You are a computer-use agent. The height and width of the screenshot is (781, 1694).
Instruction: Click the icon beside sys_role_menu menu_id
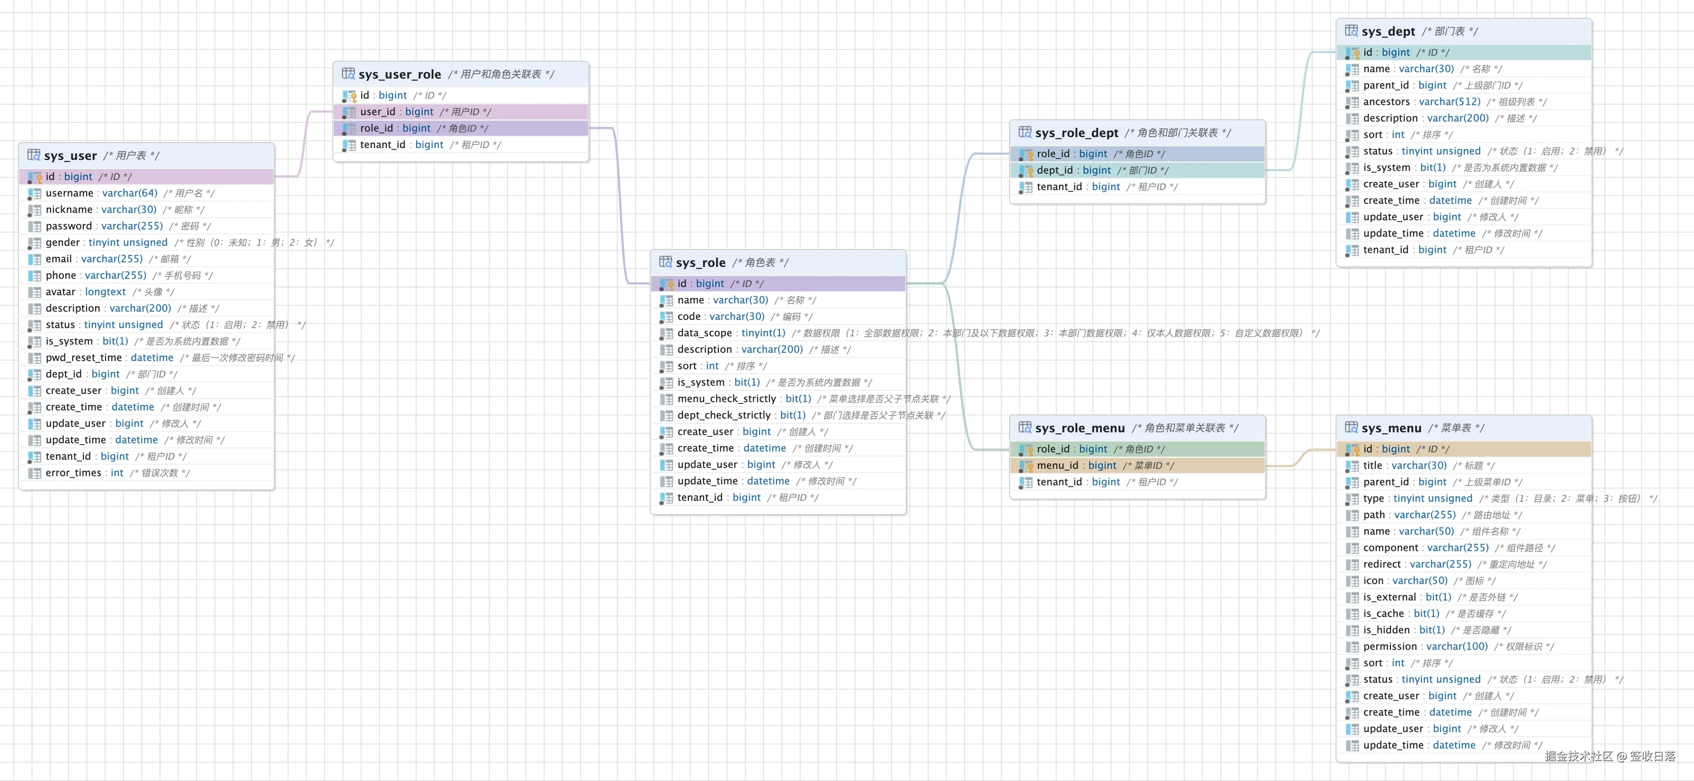click(x=1026, y=466)
